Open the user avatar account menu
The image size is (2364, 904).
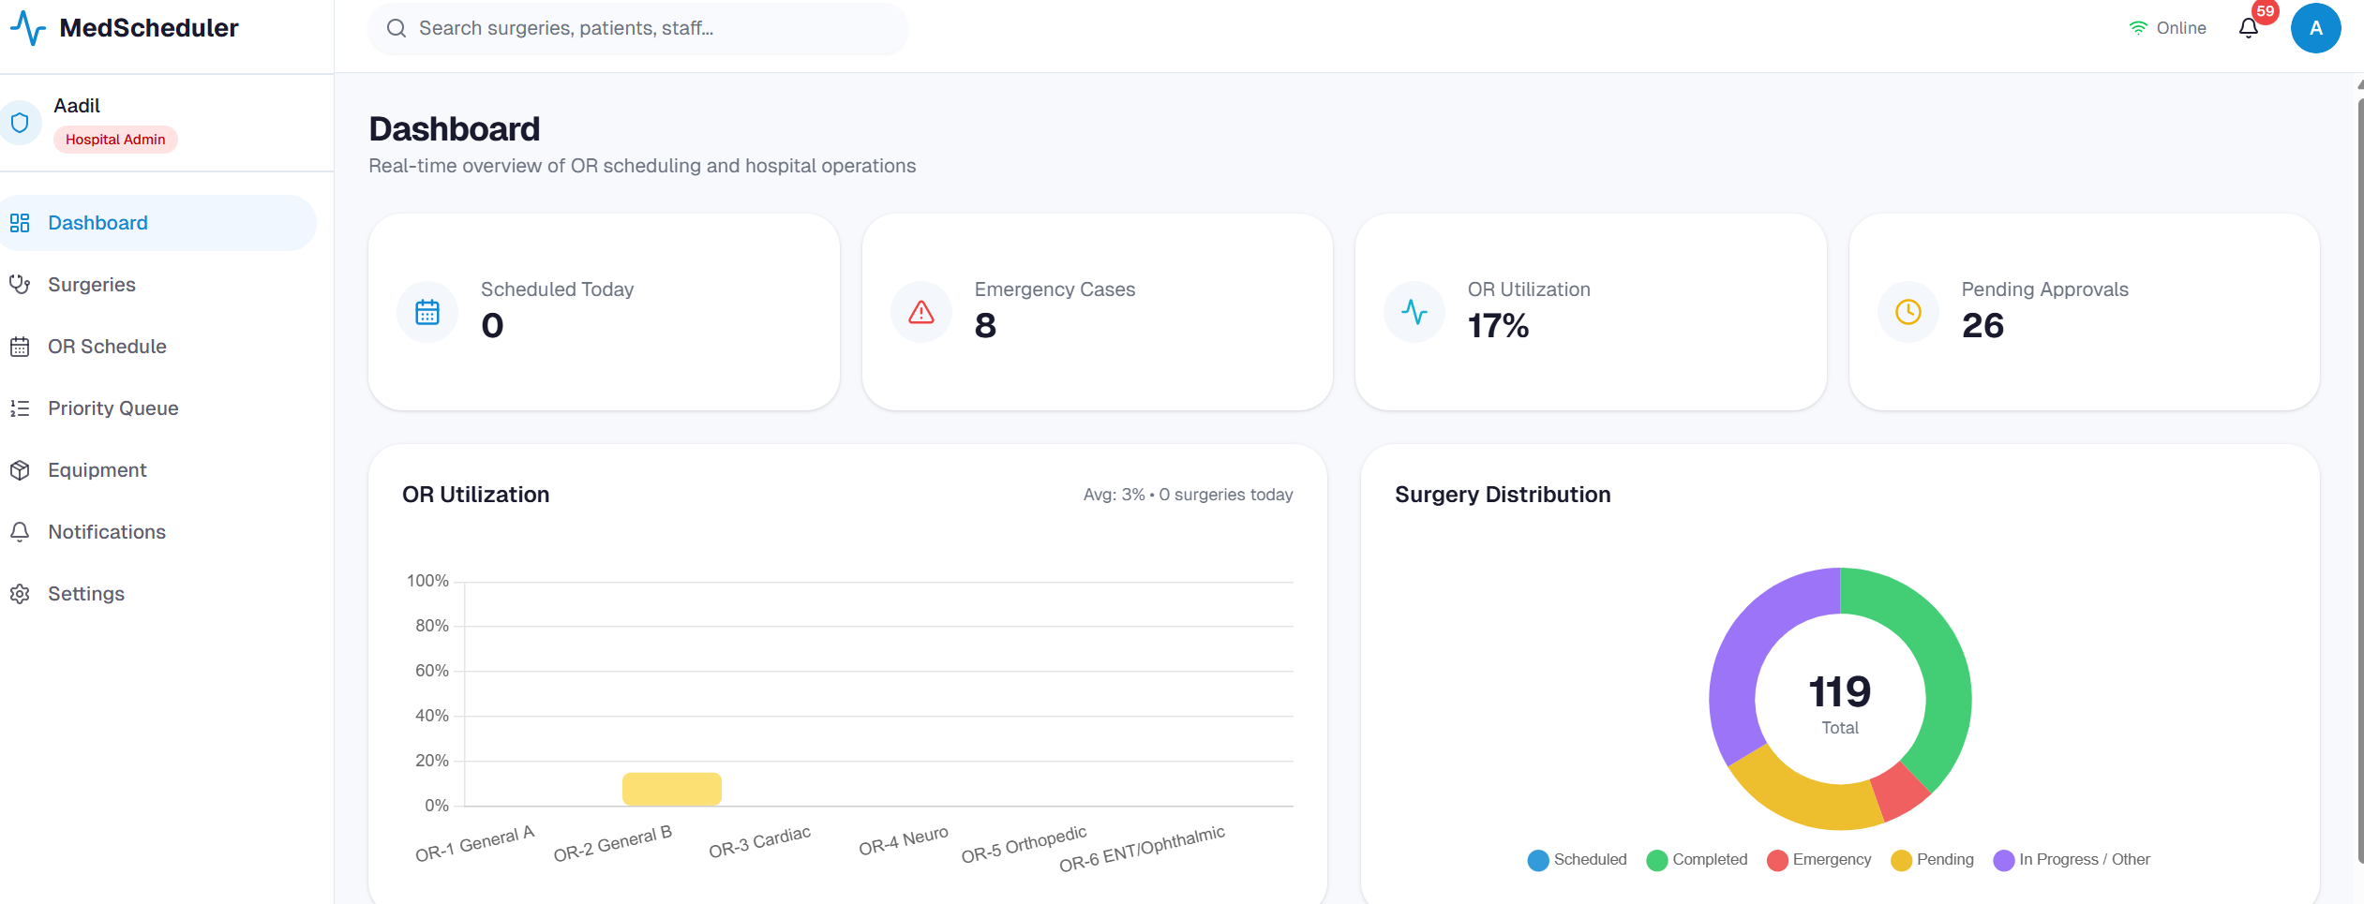[x=2315, y=28]
